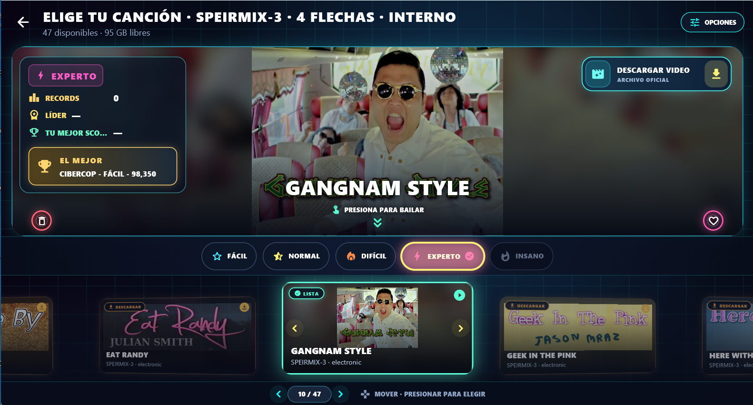Click the hand pointer icon by Presiona

click(336, 209)
